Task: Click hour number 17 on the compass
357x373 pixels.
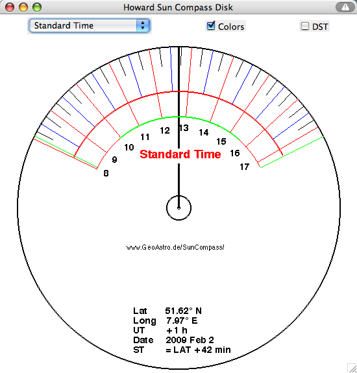Action: [x=245, y=167]
